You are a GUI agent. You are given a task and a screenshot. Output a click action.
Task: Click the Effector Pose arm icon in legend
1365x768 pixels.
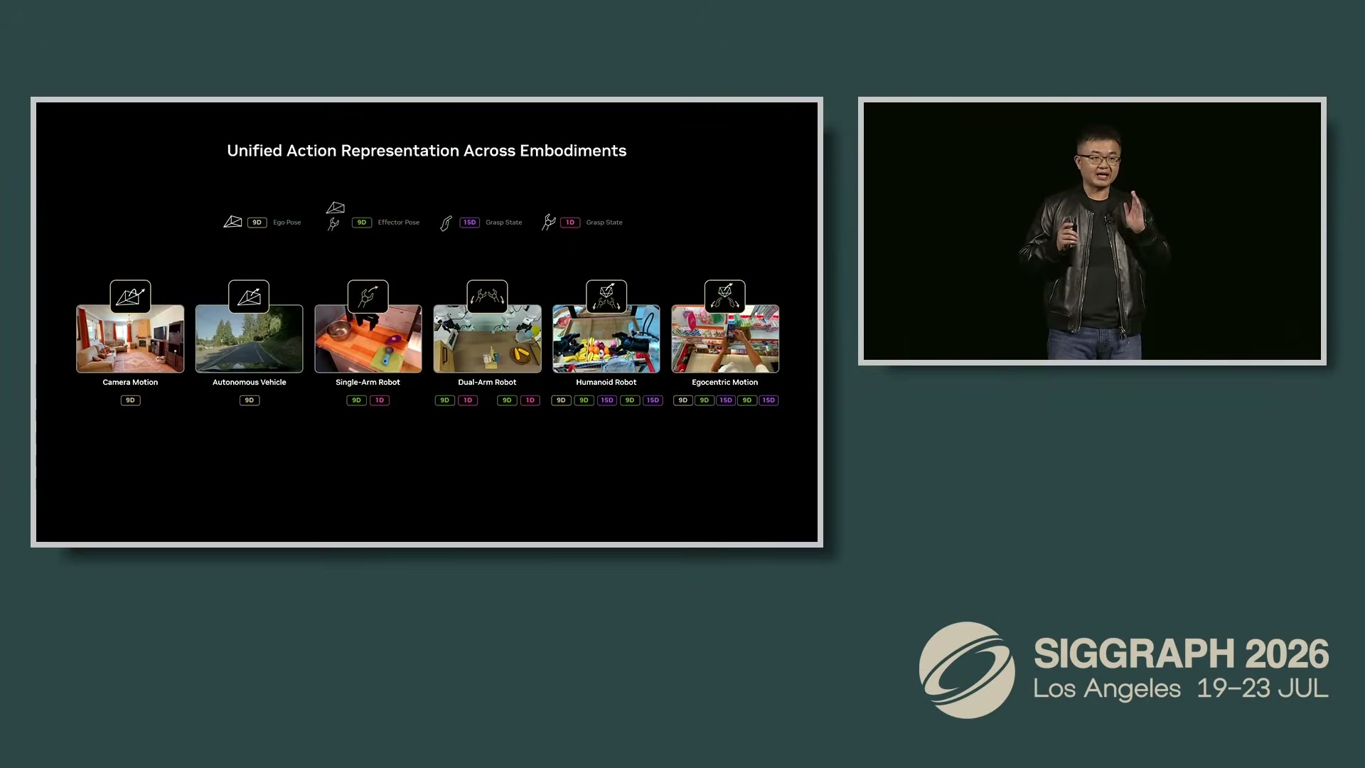333,224
